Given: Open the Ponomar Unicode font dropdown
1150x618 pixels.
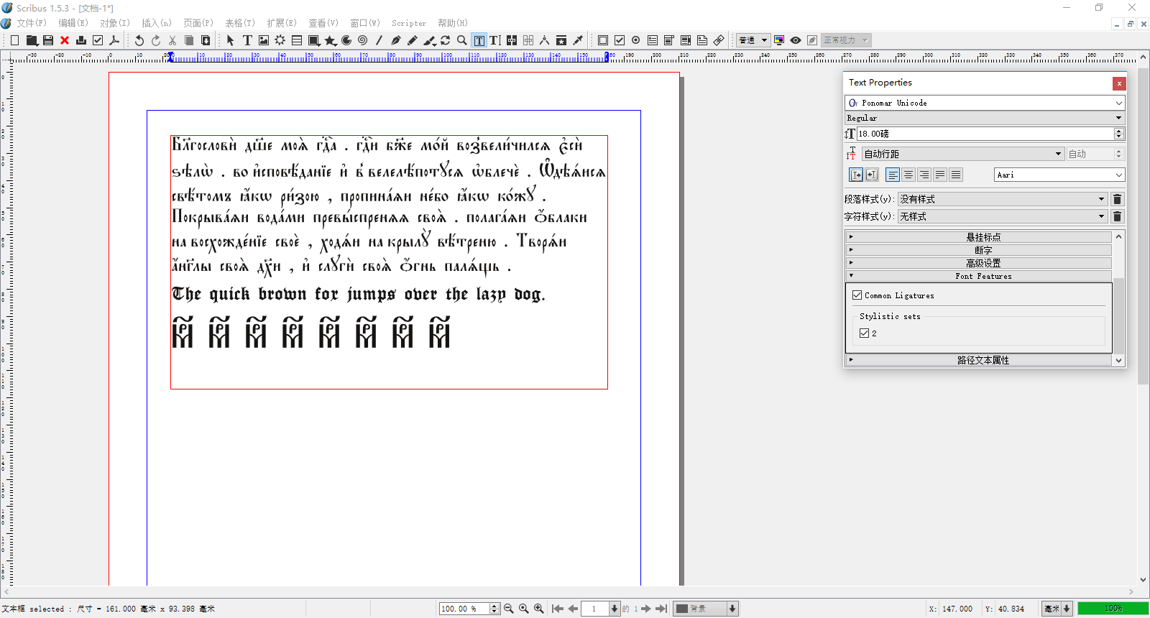Looking at the screenshot, I should (985, 103).
